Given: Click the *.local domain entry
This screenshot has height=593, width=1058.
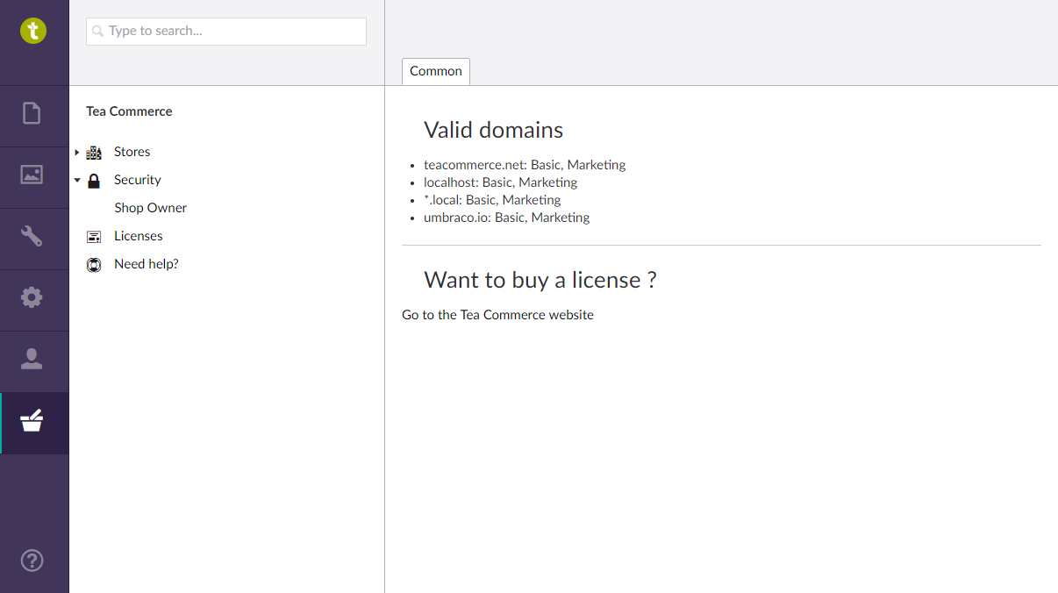Looking at the screenshot, I should click(x=492, y=200).
